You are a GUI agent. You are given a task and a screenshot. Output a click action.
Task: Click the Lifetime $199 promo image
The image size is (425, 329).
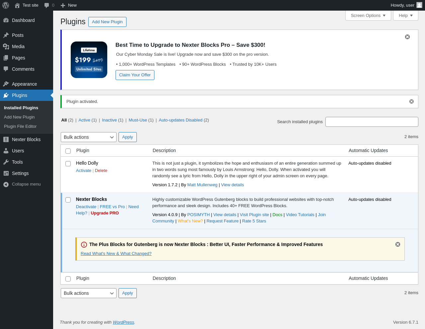pyautogui.click(x=89, y=60)
